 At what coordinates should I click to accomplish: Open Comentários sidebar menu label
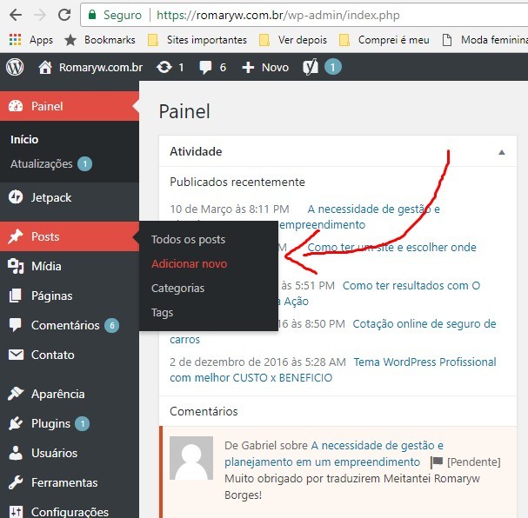coord(65,325)
